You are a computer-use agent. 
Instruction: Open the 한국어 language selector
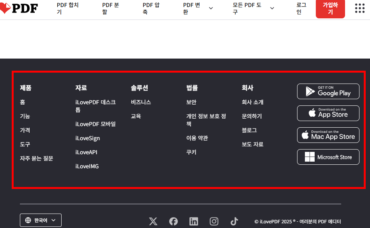(41, 220)
